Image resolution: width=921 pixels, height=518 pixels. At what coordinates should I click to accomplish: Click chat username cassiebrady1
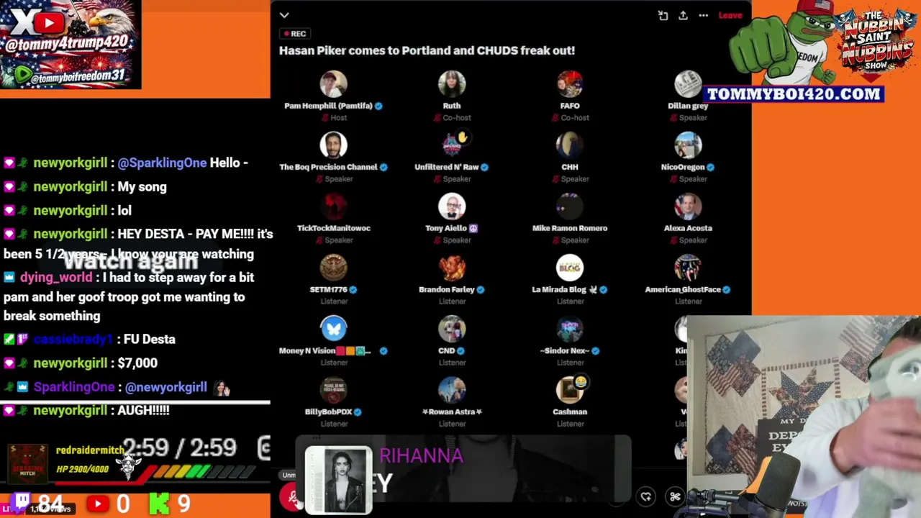(73, 340)
